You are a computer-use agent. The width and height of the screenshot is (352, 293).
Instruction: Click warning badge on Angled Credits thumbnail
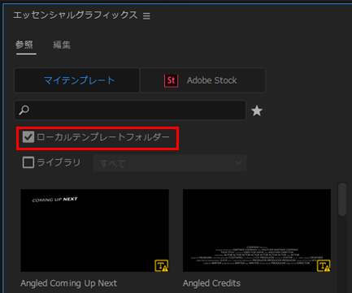point(324,265)
